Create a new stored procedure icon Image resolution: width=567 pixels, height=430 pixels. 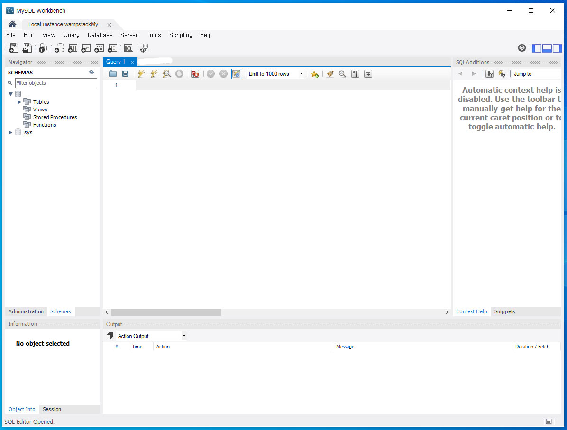99,48
